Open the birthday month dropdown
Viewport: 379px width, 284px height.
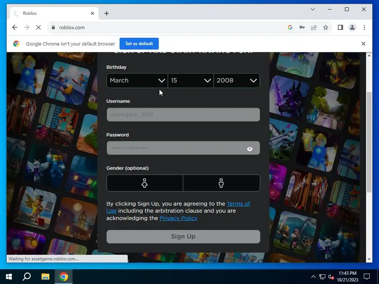(137, 80)
